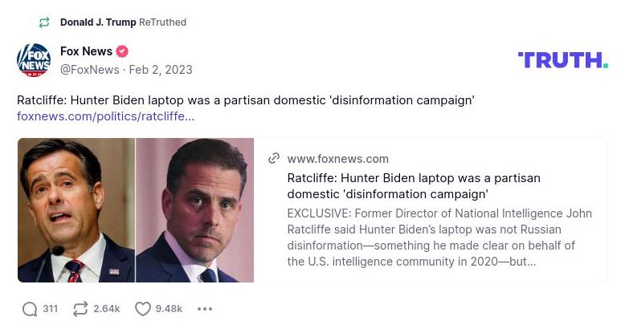This screenshot has height=333, width=625.
Task: Click the Feb 2, 2023 timestamp
Action: [x=161, y=70]
